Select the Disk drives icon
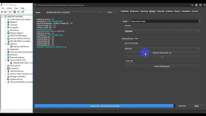206x116 pixels. 8,30
